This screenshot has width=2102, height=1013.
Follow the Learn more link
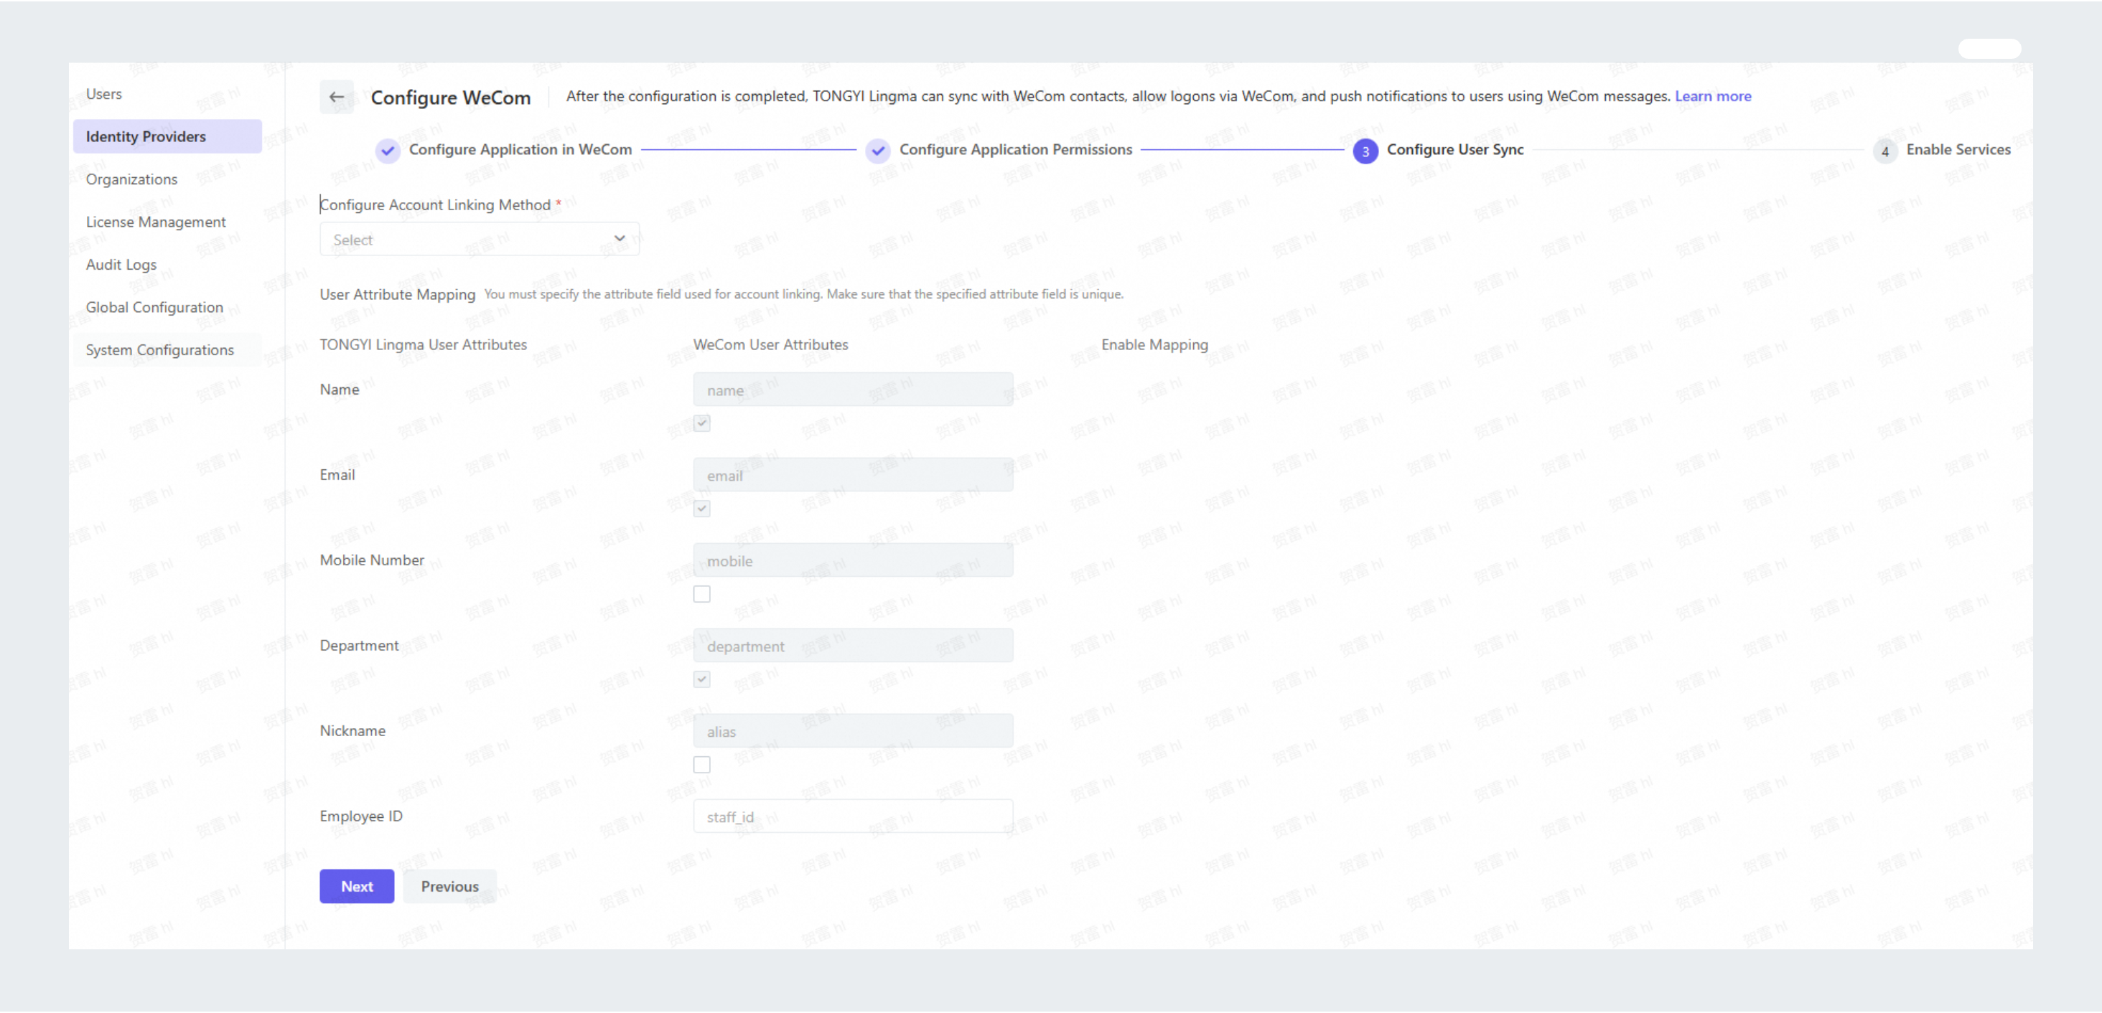[x=1713, y=96]
